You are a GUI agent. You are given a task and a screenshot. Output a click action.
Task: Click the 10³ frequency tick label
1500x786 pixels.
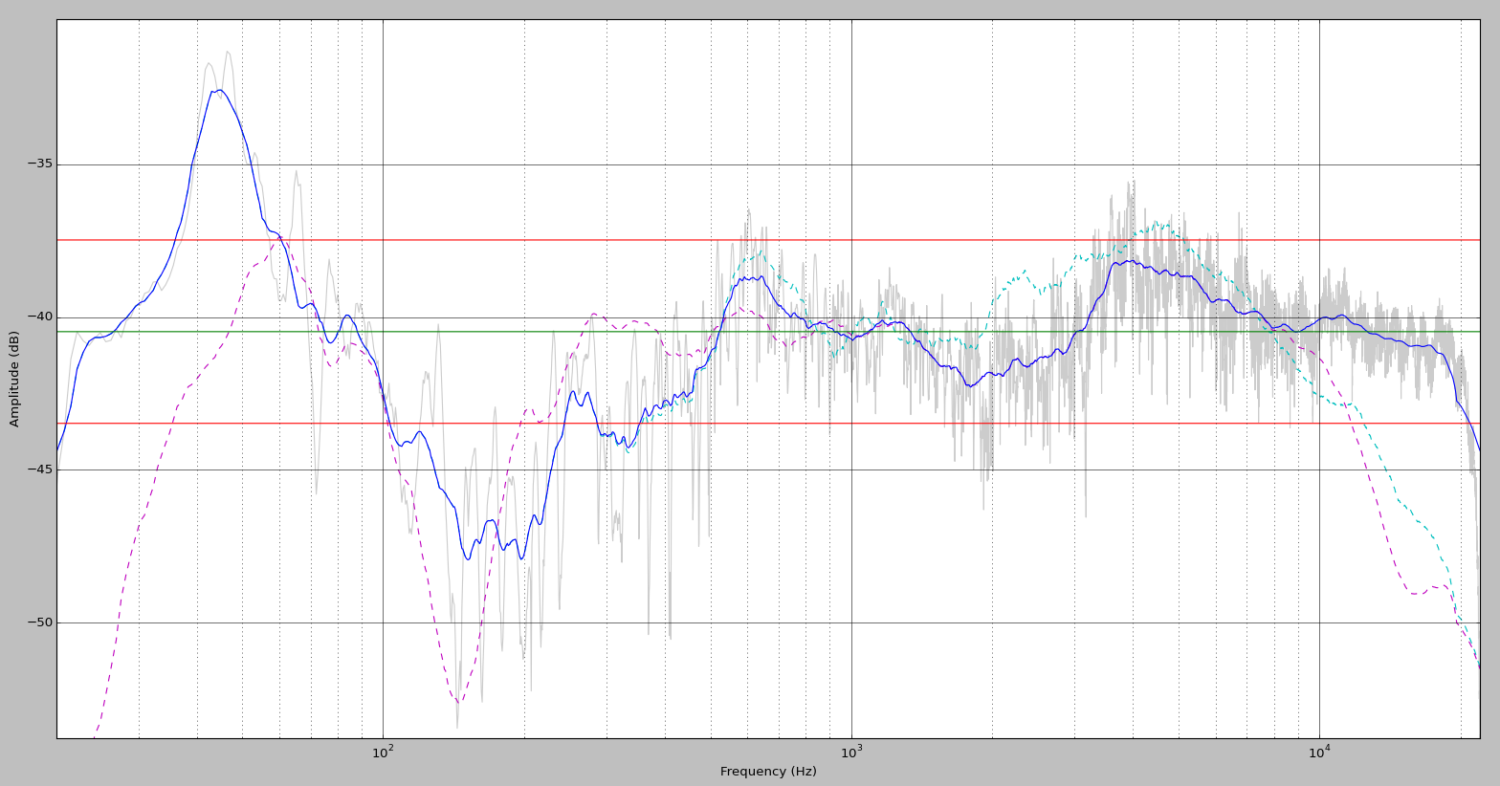[851, 752]
